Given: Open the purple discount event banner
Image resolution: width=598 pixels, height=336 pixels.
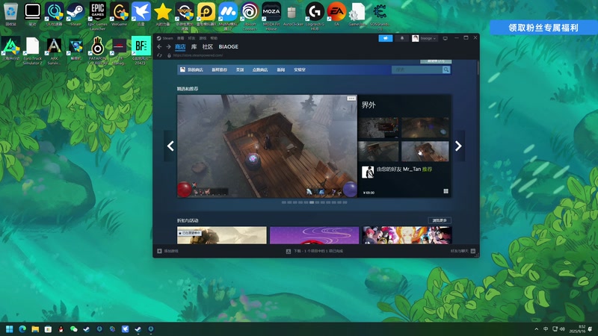Looking at the screenshot, I should 314,235.
